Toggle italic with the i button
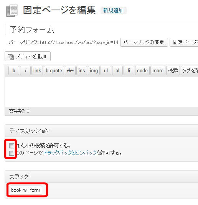The width and height of the screenshot is (198, 205). (25, 71)
